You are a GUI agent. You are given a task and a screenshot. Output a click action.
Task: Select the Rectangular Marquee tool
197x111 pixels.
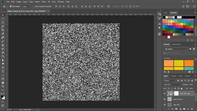coord(3,19)
